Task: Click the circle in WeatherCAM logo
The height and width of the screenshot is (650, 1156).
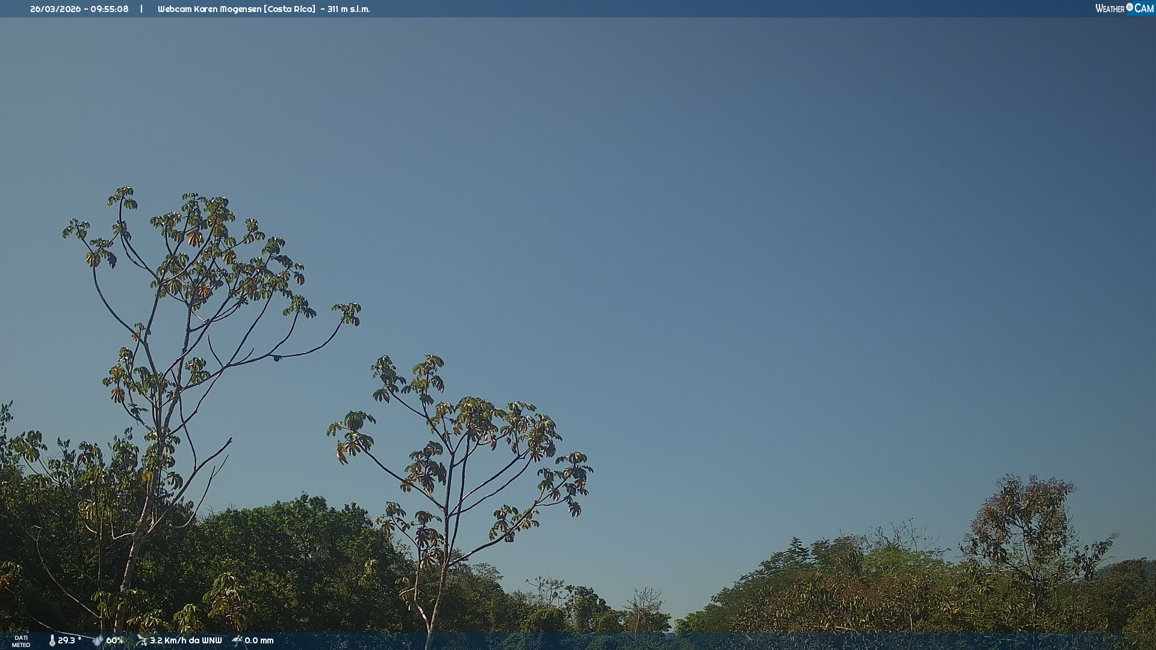Action: (1130, 7)
